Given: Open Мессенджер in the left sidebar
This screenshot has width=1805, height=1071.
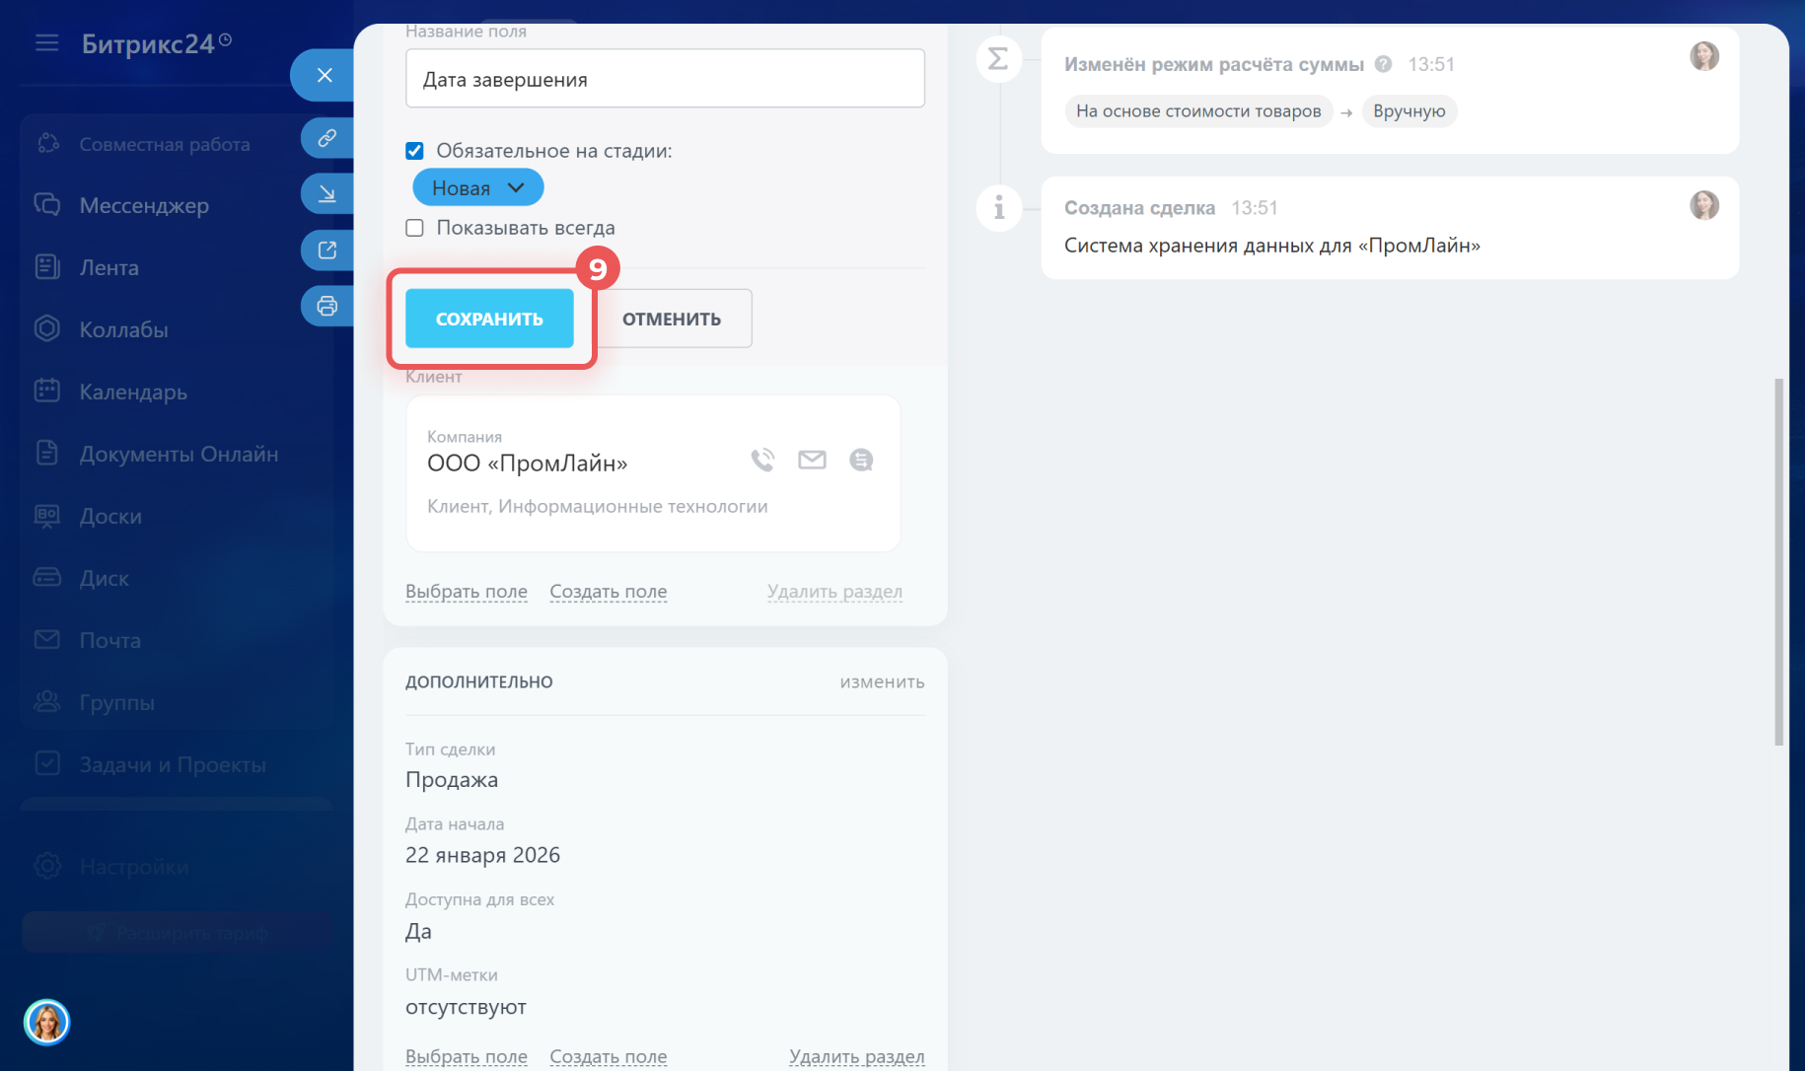Looking at the screenshot, I should 144,205.
